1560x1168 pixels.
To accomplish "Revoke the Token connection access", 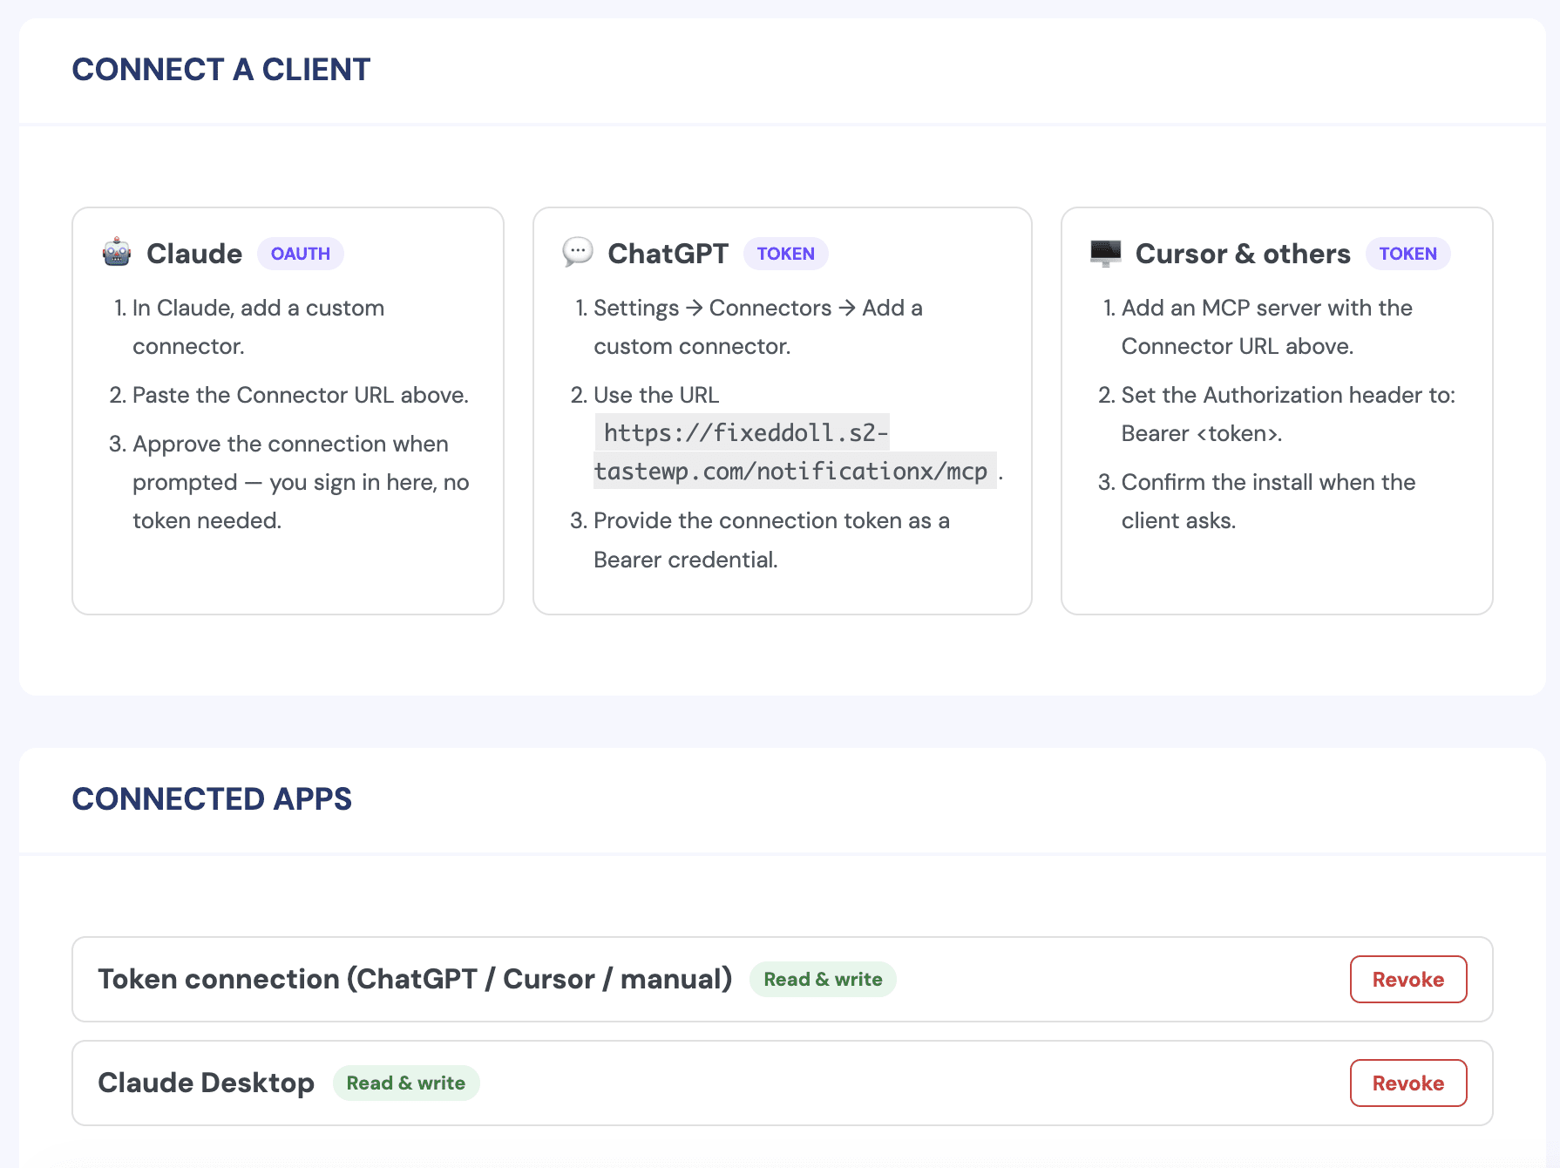I will pyautogui.click(x=1408, y=979).
